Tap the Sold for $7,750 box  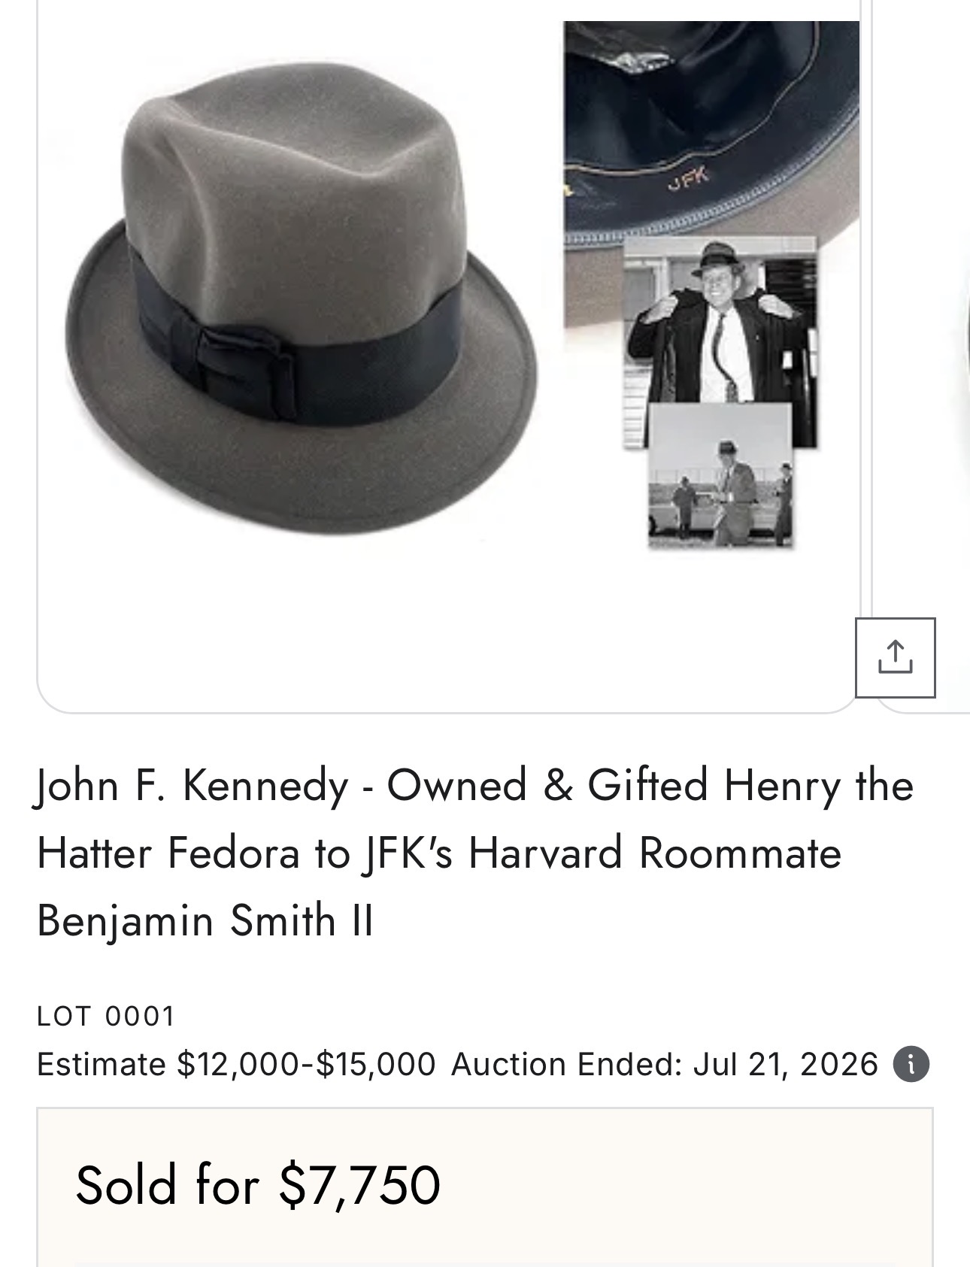485,1187
